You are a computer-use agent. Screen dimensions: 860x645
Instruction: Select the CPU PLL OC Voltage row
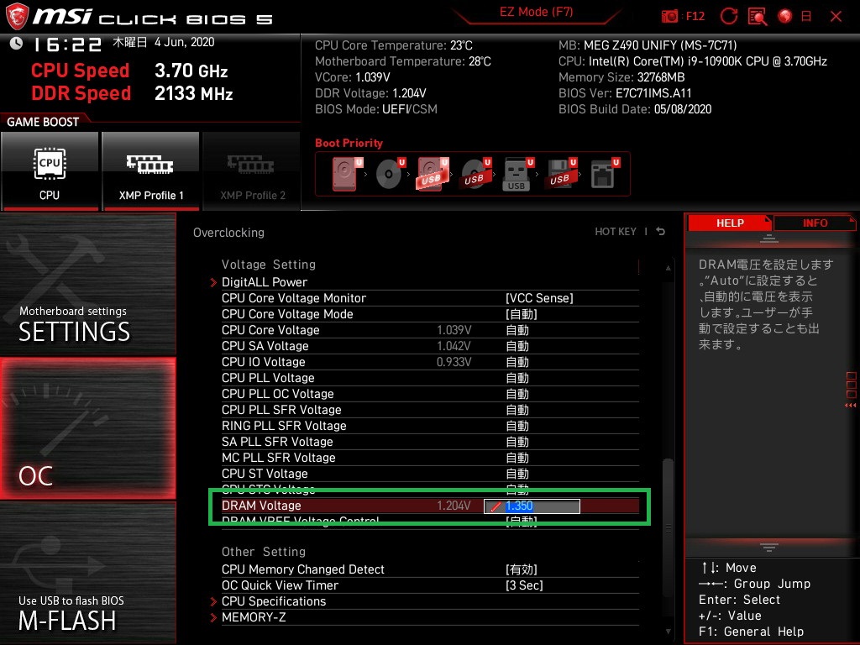pyautogui.click(x=430, y=393)
